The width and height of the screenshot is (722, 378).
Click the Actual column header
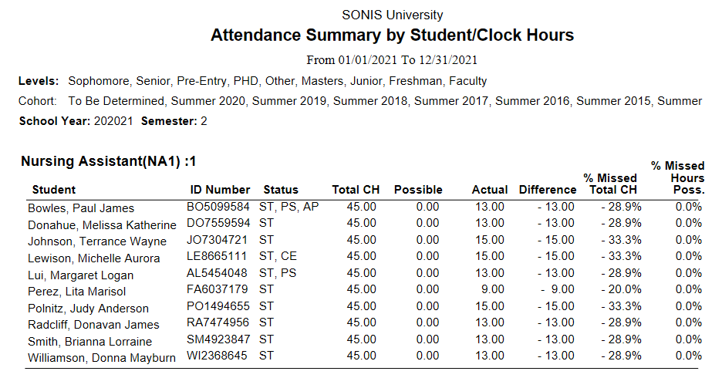(490, 190)
